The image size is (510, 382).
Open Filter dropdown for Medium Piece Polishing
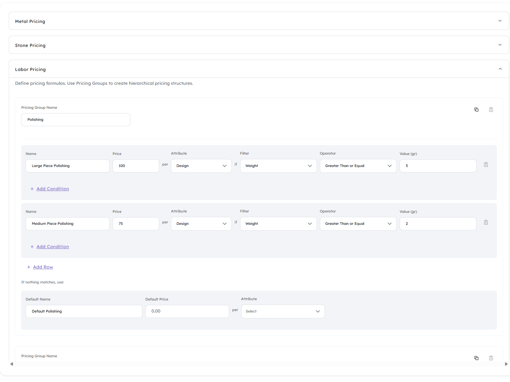pyautogui.click(x=278, y=224)
